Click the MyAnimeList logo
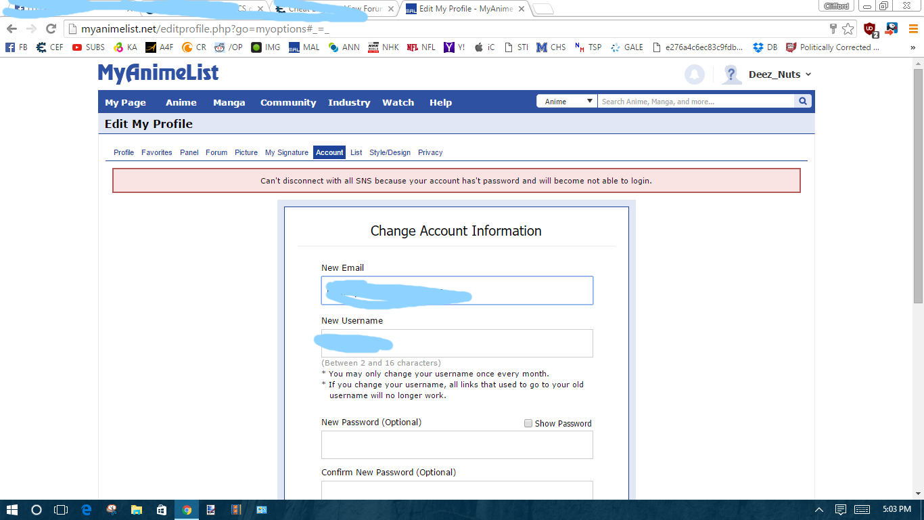This screenshot has height=520, width=924. coord(158,73)
